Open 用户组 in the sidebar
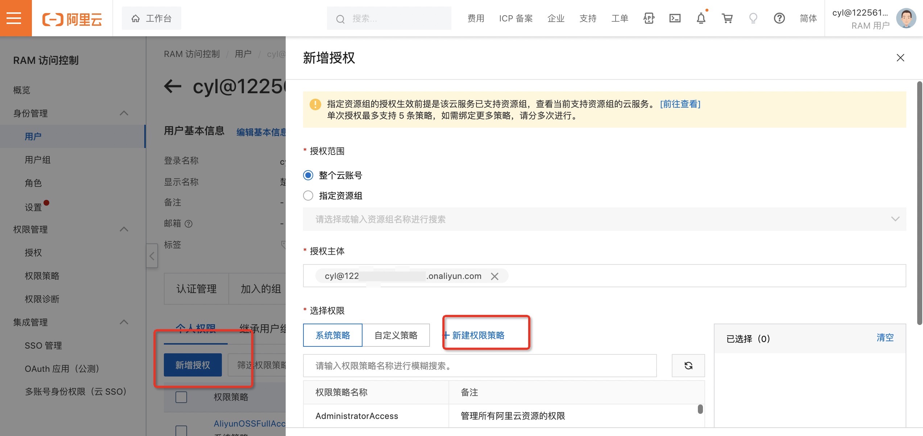The width and height of the screenshot is (923, 436). coord(38,160)
